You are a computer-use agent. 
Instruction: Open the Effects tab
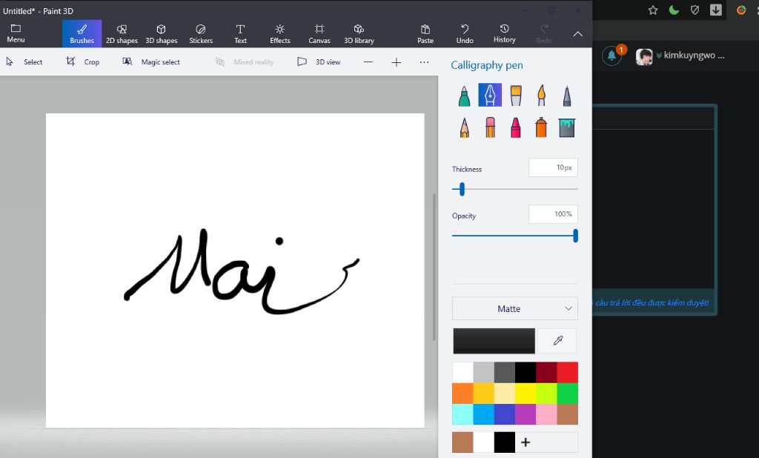(279, 33)
